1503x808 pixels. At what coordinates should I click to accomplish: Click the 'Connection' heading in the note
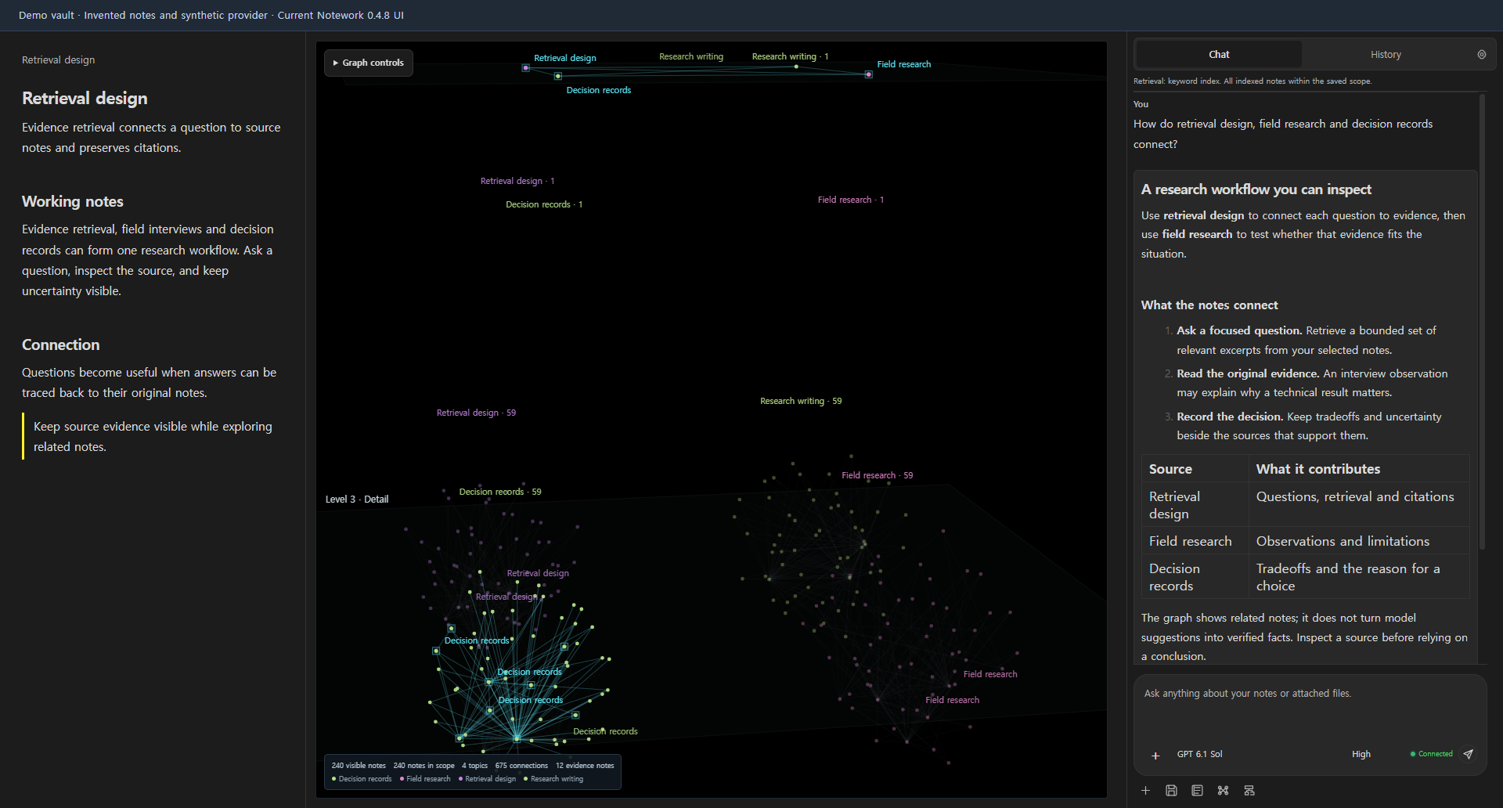coord(61,344)
